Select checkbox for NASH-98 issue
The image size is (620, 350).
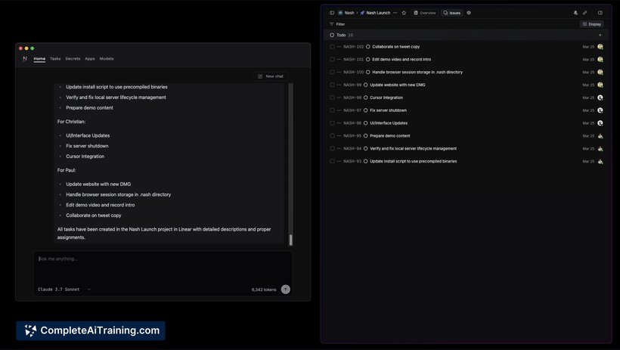coord(332,98)
